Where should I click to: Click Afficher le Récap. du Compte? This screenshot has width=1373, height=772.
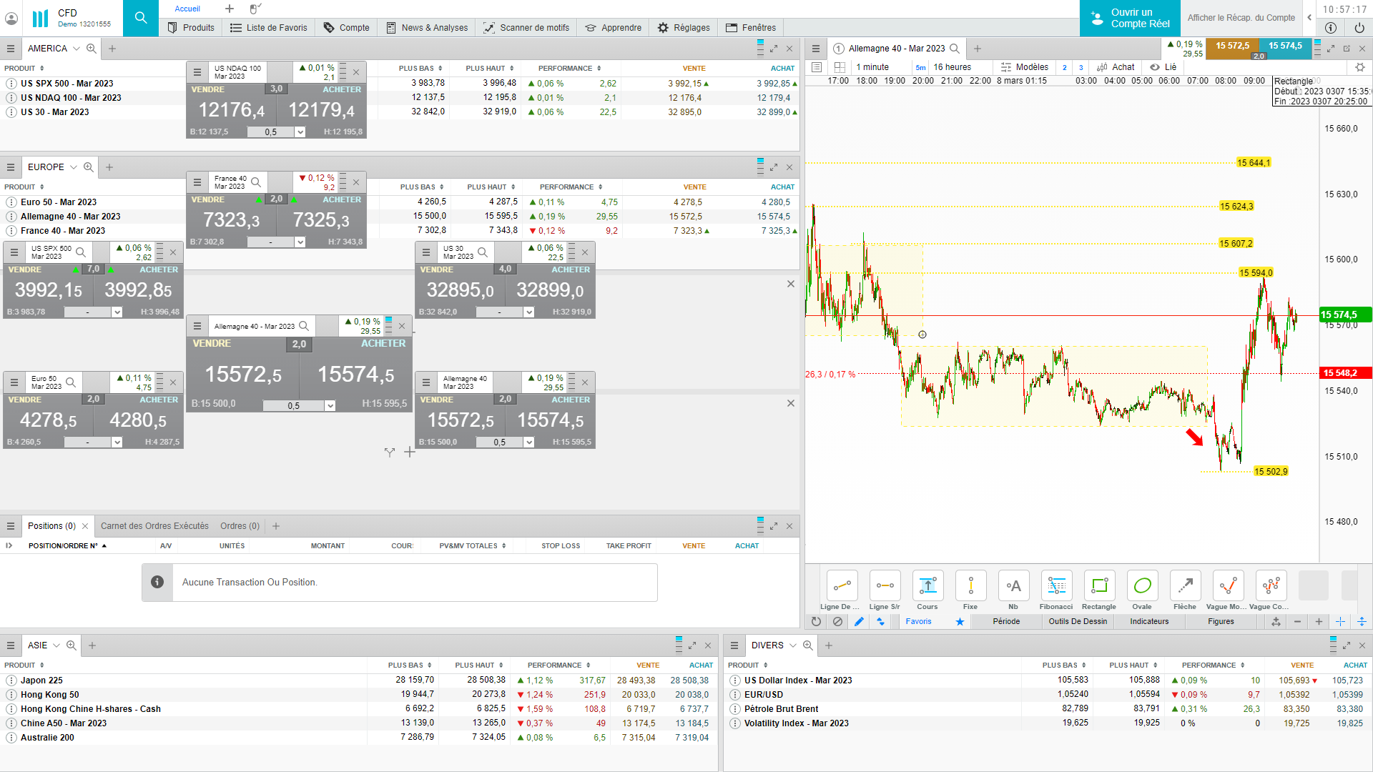click(1241, 18)
